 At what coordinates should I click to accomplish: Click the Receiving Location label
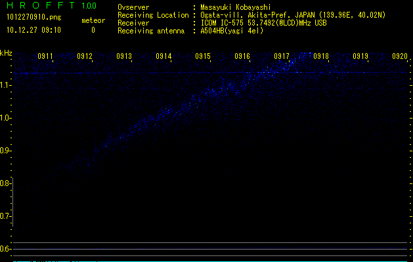click(x=153, y=15)
